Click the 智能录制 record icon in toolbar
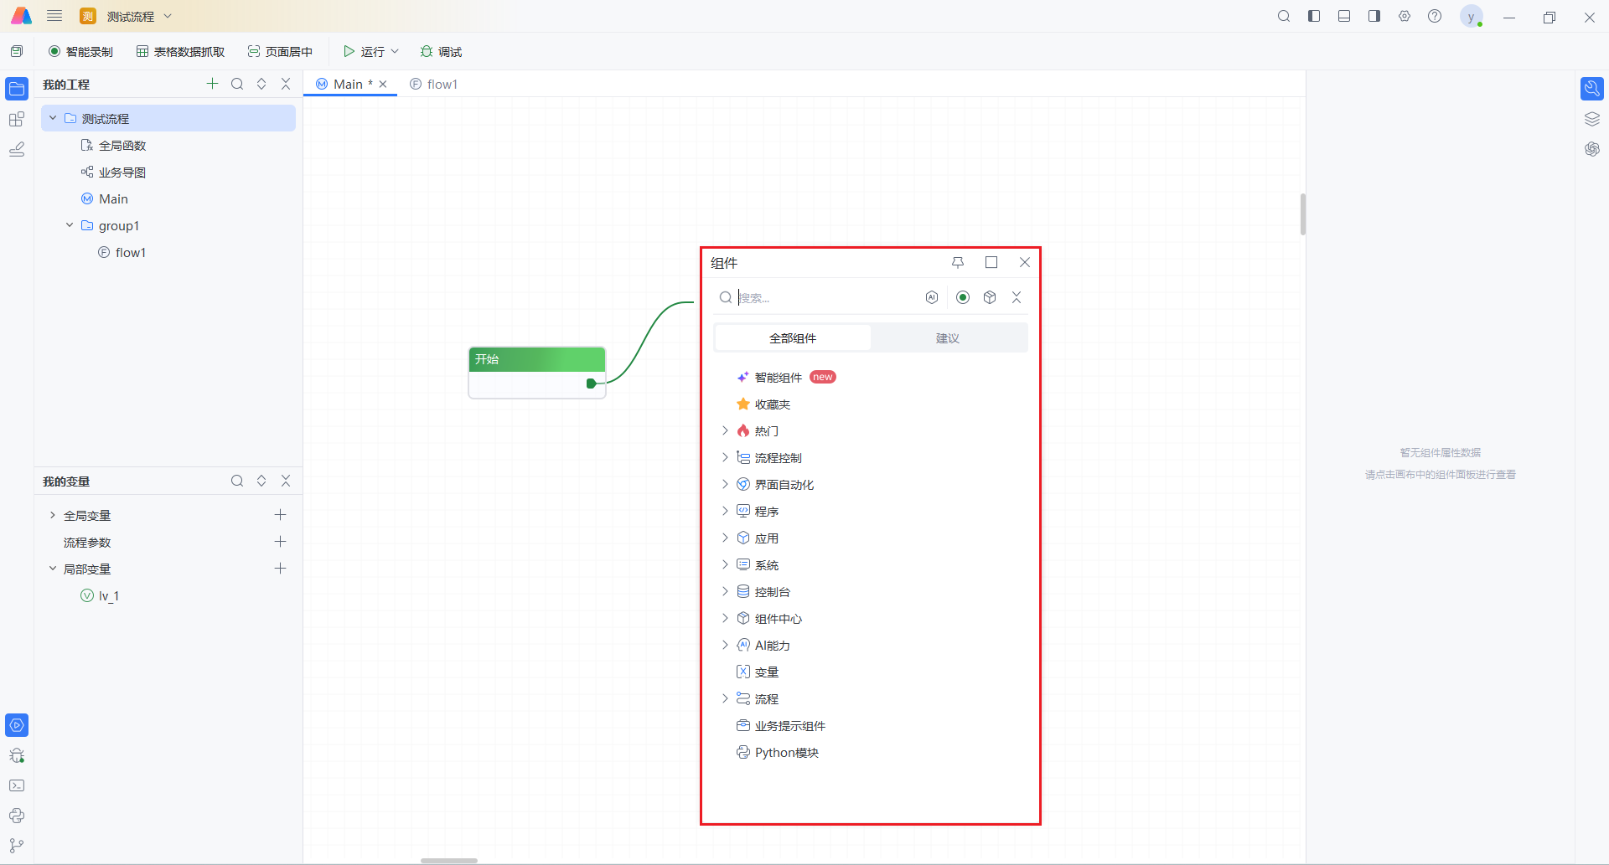The image size is (1609, 865). (x=54, y=52)
